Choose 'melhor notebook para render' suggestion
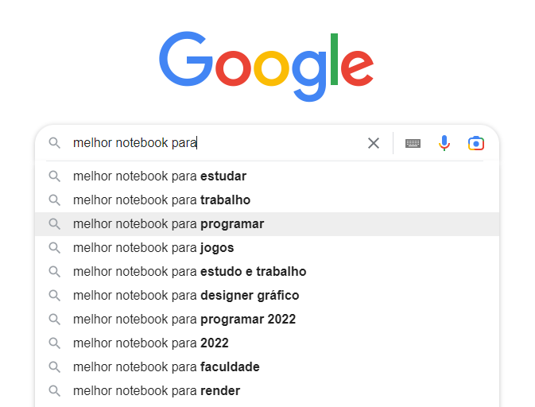This screenshot has width=535, height=407. [267, 390]
